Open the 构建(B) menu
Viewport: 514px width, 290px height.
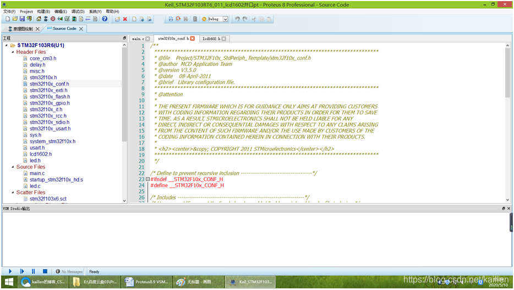coord(43,12)
